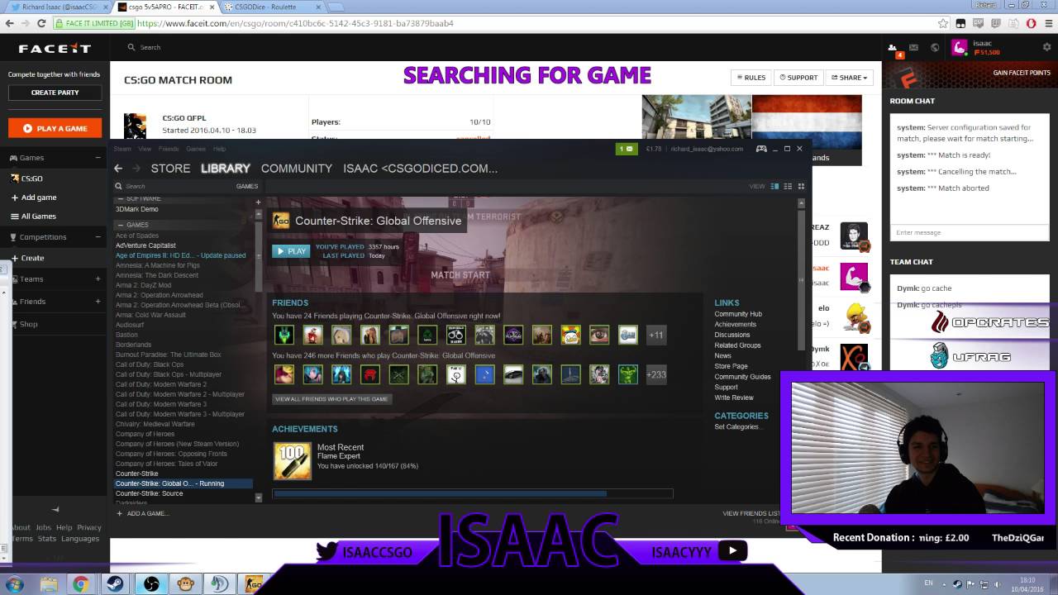Open the Friends menu in Steam window
The width and height of the screenshot is (1058, 595).
(x=168, y=149)
